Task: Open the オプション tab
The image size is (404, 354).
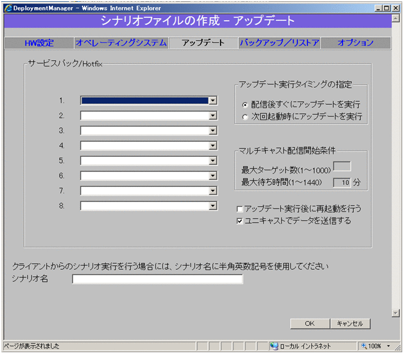Action: pos(356,43)
